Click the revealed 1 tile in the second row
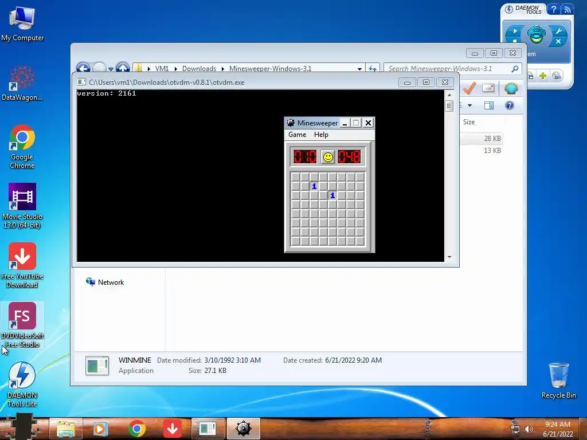This screenshot has height=440, width=587. [314, 186]
